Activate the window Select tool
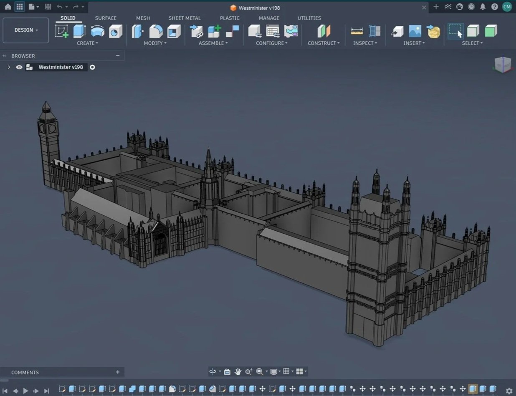 click(455, 31)
